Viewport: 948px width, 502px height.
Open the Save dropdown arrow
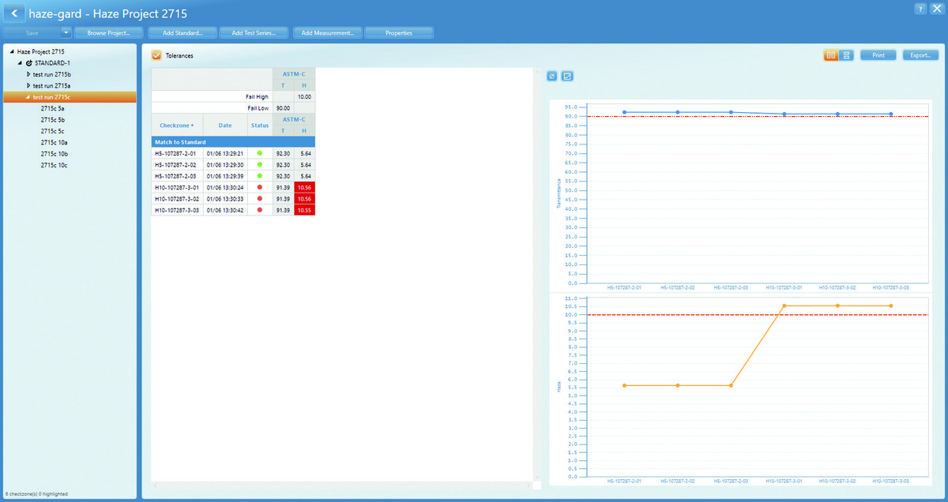coord(66,33)
